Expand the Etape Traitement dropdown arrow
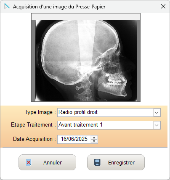This screenshot has width=170, height=180. click(157, 125)
